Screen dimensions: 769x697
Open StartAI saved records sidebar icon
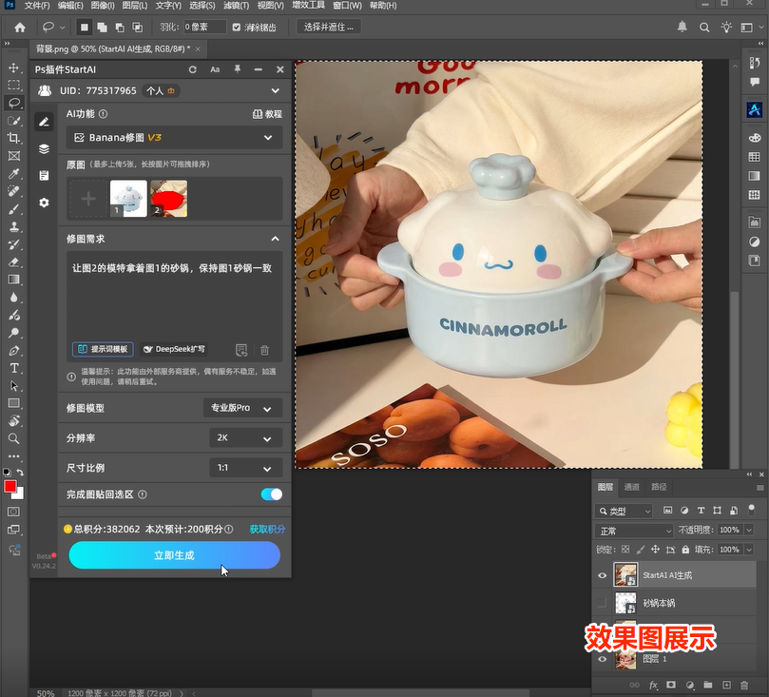44,176
